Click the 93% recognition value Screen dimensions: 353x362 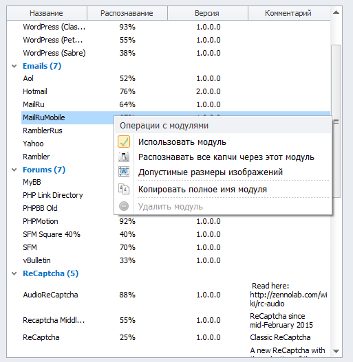pos(127,27)
